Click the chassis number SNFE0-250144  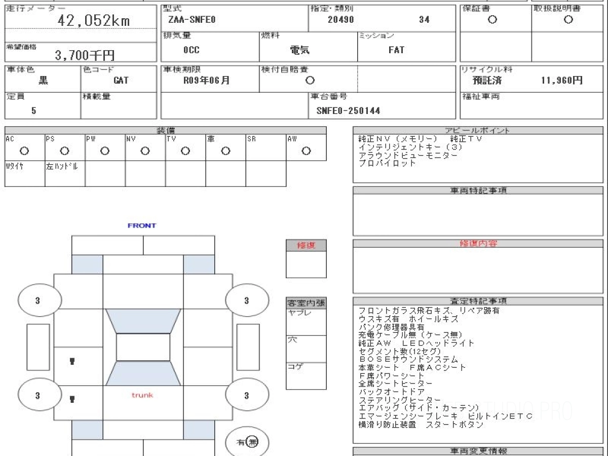pyautogui.click(x=348, y=110)
